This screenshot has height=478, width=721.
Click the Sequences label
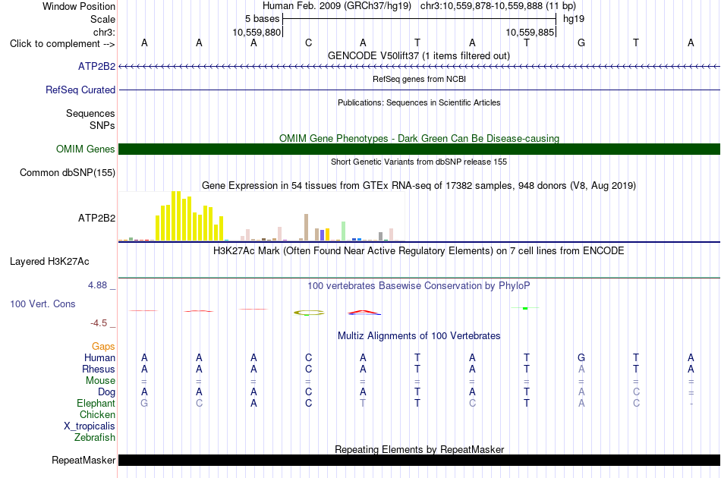coord(90,114)
